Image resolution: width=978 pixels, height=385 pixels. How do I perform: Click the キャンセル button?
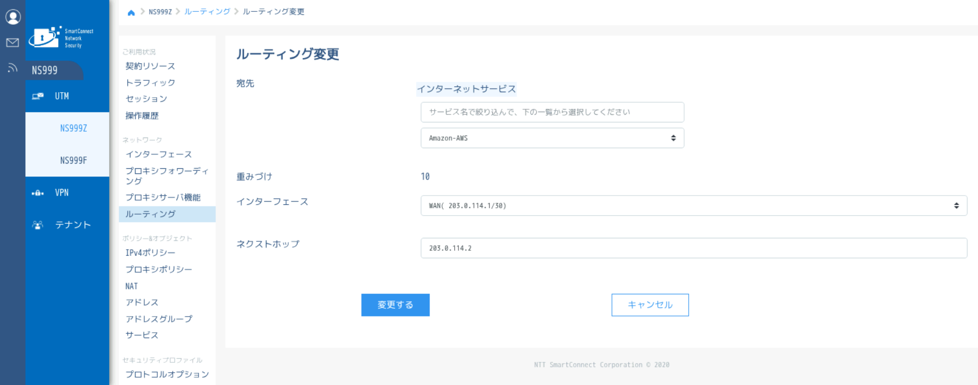point(650,305)
